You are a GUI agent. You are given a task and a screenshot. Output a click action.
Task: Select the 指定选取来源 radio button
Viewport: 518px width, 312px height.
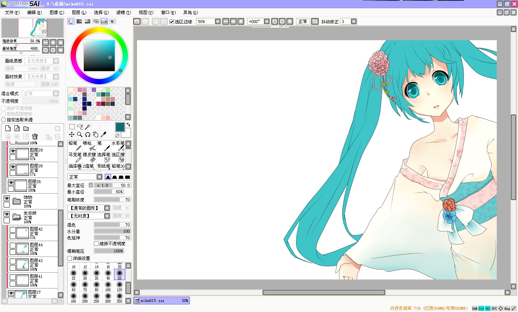click(4, 120)
